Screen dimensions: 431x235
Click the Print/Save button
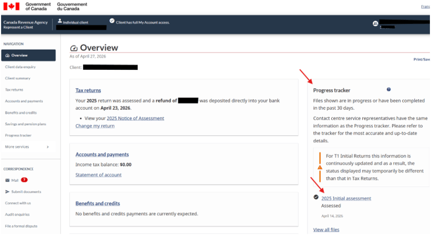pyautogui.click(x=422, y=59)
